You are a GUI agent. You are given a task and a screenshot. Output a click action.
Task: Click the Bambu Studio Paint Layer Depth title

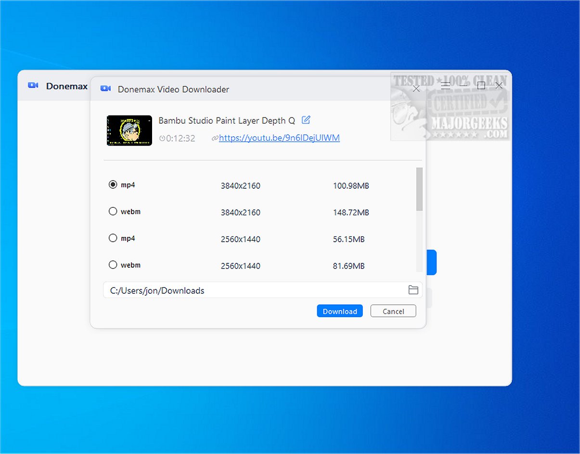pos(227,120)
